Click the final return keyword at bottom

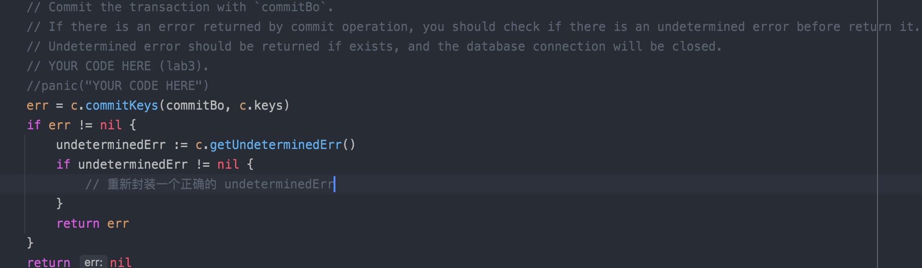(49, 262)
